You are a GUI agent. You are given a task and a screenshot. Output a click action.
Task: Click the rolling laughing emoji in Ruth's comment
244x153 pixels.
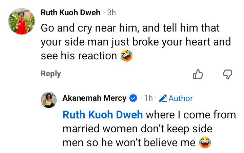[127, 56]
